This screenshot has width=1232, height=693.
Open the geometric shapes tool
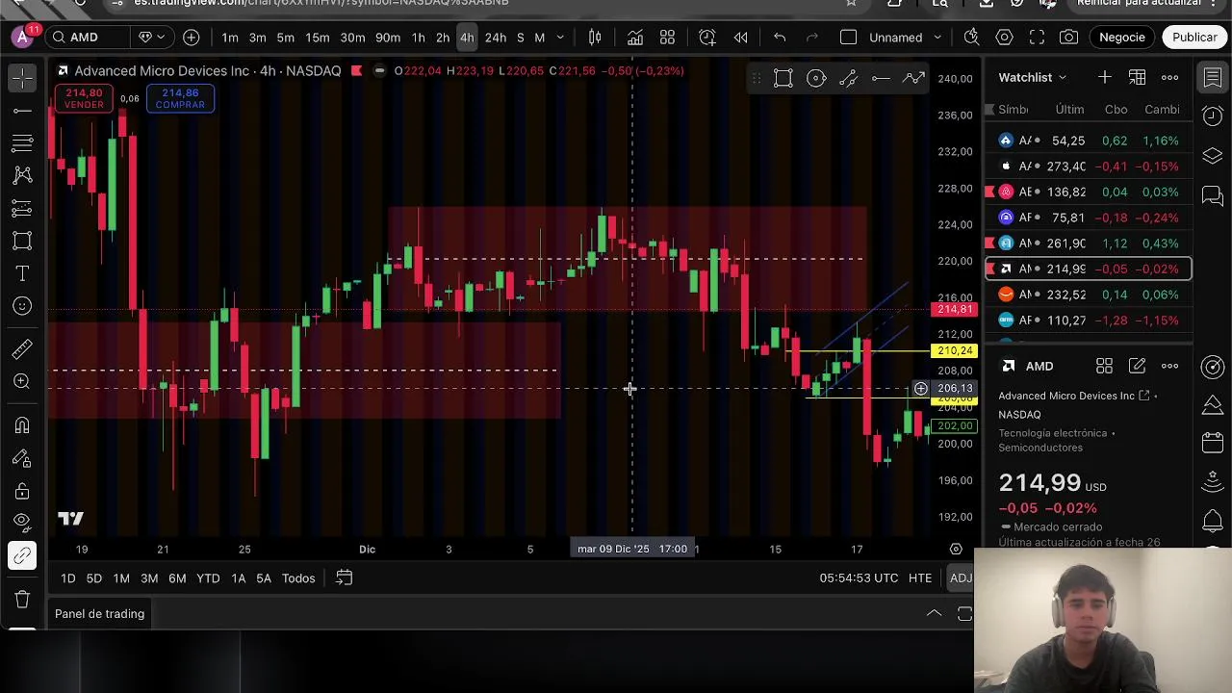[x=22, y=241]
